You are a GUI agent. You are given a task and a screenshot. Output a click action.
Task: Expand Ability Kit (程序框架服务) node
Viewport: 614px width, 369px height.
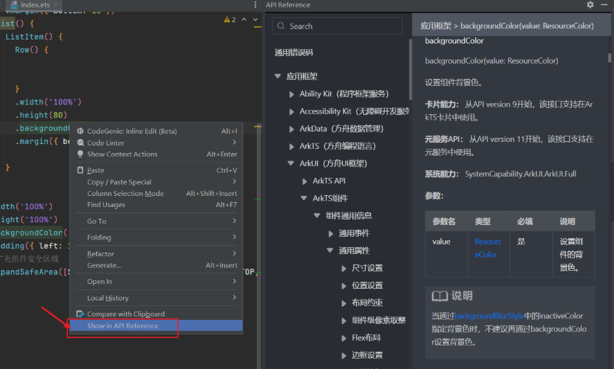291,94
